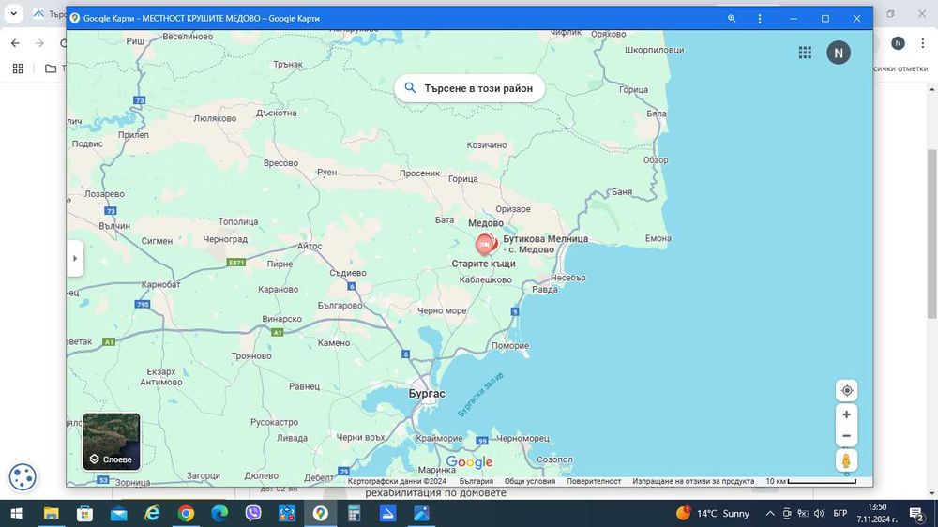Open Microsoft Edge from the taskbar
The image size is (938, 527).
click(x=219, y=513)
